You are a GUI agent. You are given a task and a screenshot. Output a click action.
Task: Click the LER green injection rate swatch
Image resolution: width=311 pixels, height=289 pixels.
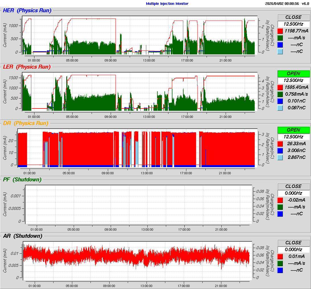point(280,94)
